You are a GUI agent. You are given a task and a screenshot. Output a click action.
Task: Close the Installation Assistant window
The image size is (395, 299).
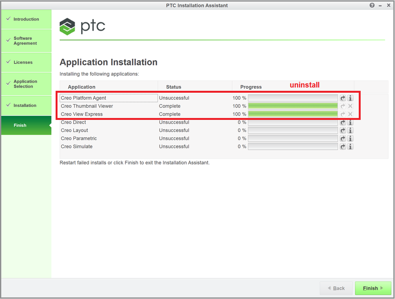pyautogui.click(x=388, y=5)
